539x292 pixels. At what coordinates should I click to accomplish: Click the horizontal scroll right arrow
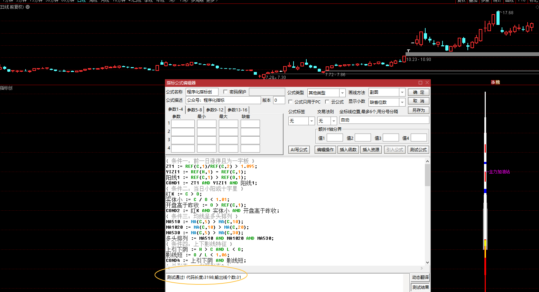point(422,268)
